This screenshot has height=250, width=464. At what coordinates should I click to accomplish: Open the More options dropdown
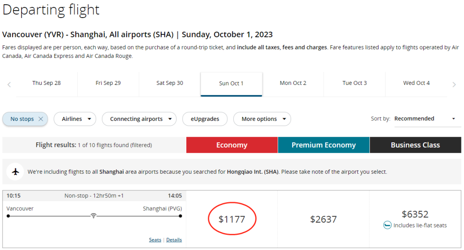tap(262, 119)
